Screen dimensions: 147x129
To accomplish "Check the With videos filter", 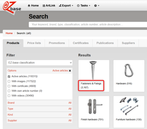I will pyautogui.click(x=9, y=96).
